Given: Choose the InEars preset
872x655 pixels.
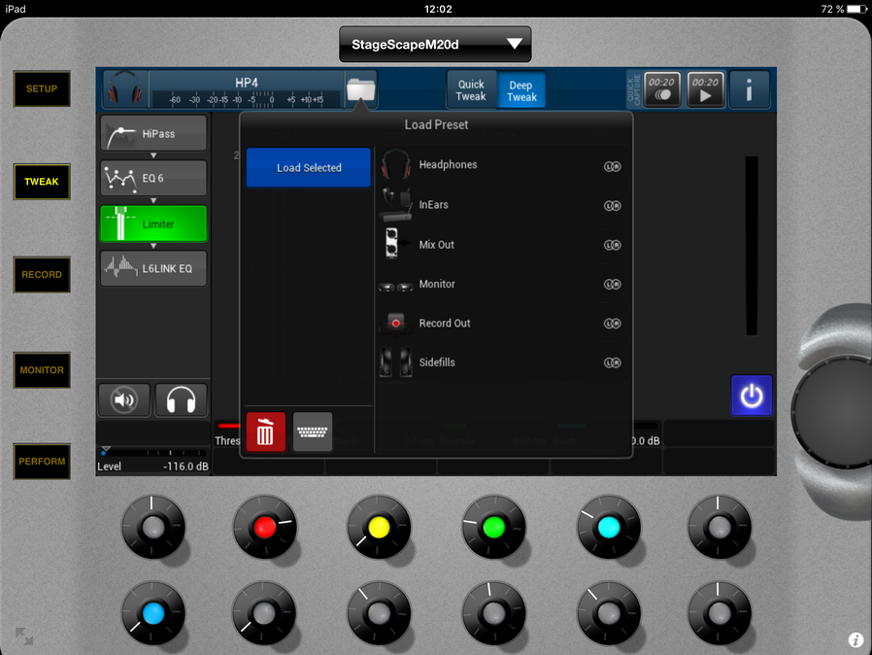Looking at the screenshot, I should (433, 205).
